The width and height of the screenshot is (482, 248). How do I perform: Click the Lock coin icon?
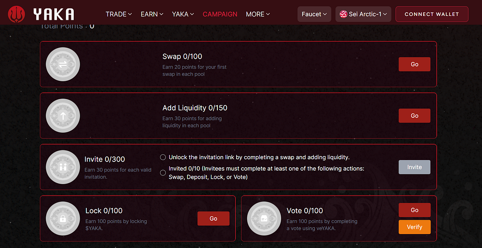tap(63, 219)
